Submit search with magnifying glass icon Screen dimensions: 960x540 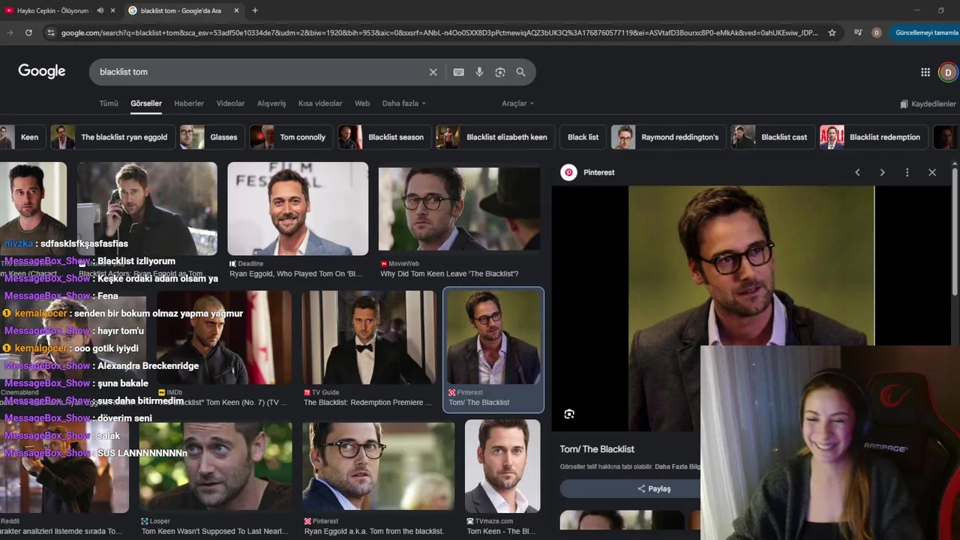[x=520, y=72]
